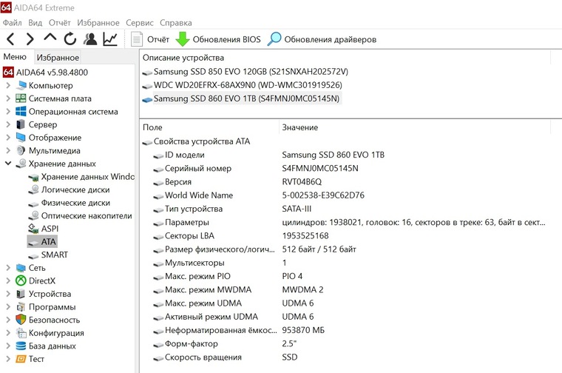562x373 pixels.
Task: Expand the Сеть tree node
Action: click(8, 268)
